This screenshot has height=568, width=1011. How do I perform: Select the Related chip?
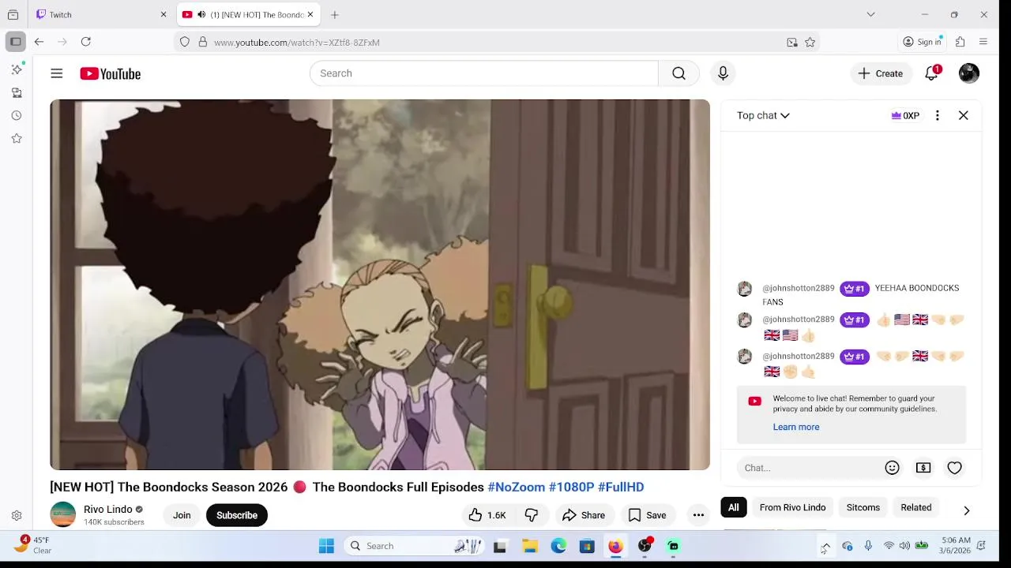pyautogui.click(x=916, y=507)
